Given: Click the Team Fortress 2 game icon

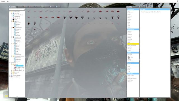Looking at the screenshot, I should tap(13, 27).
